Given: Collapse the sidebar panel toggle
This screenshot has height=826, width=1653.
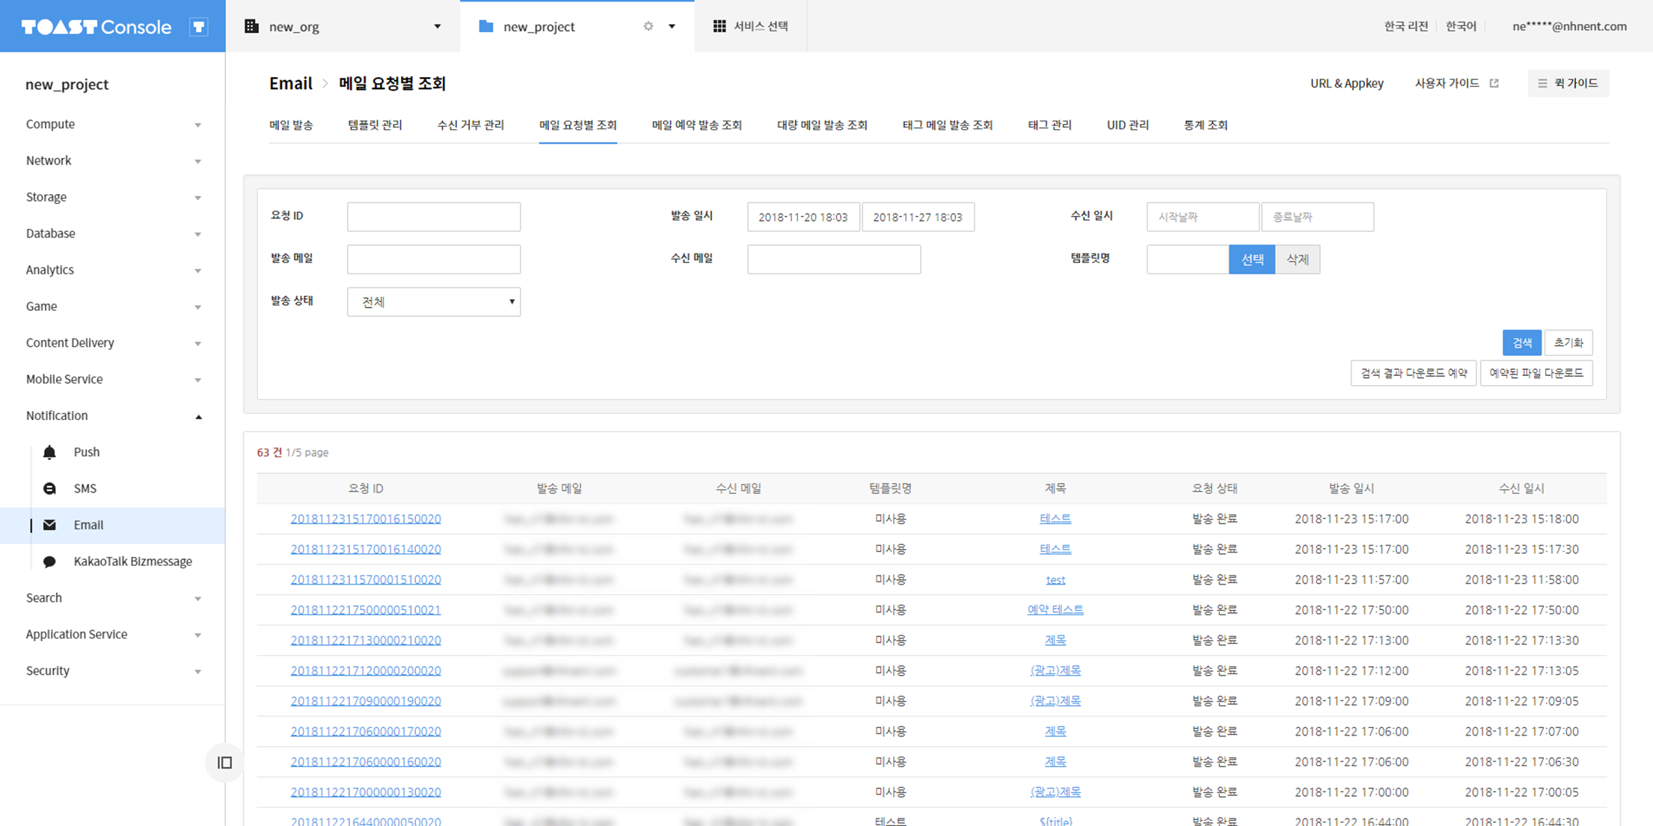Looking at the screenshot, I should (x=224, y=762).
